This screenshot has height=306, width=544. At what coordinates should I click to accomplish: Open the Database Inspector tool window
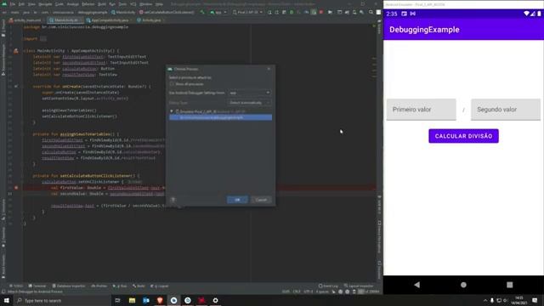point(69,286)
